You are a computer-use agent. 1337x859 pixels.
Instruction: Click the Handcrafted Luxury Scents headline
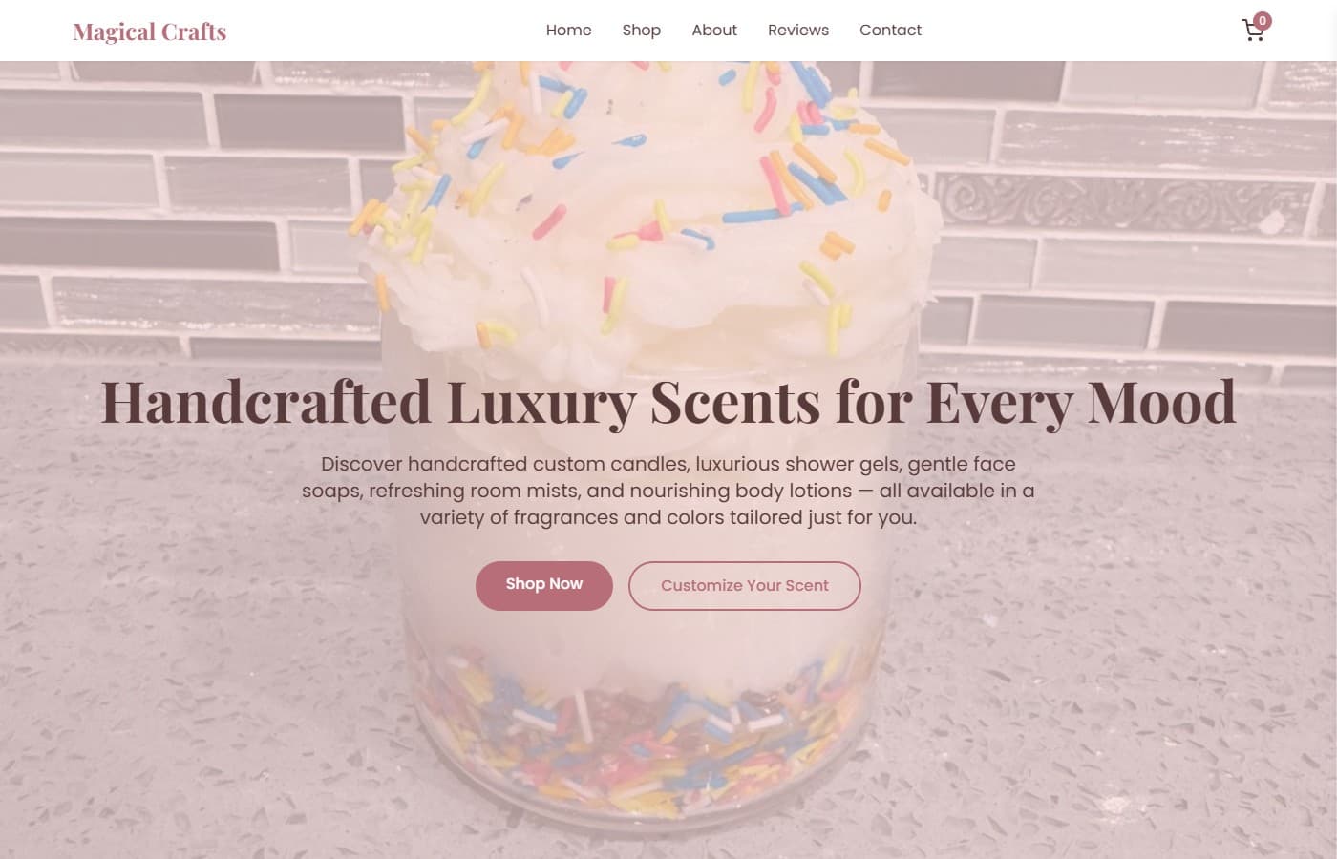click(668, 402)
